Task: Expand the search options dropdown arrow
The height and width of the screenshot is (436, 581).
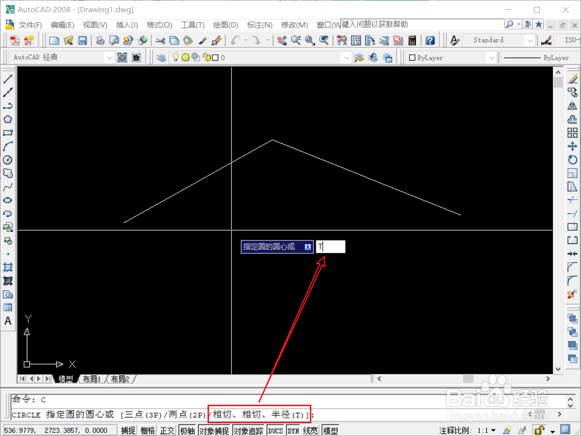Action: pos(519,24)
